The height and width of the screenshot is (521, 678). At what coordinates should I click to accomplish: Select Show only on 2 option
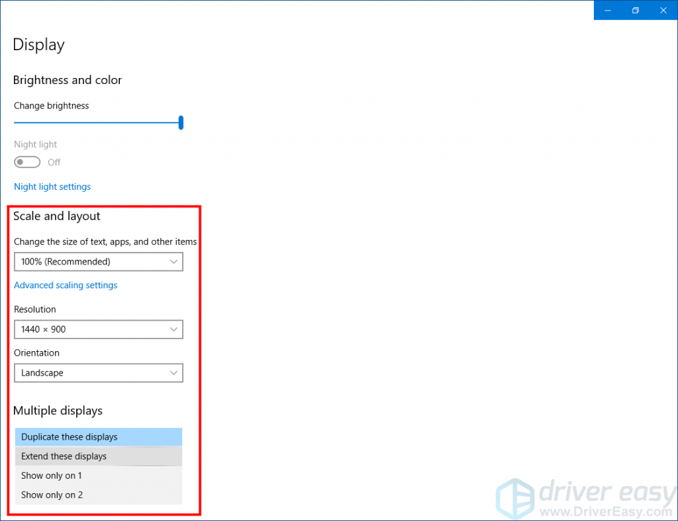tap(98, 495)
